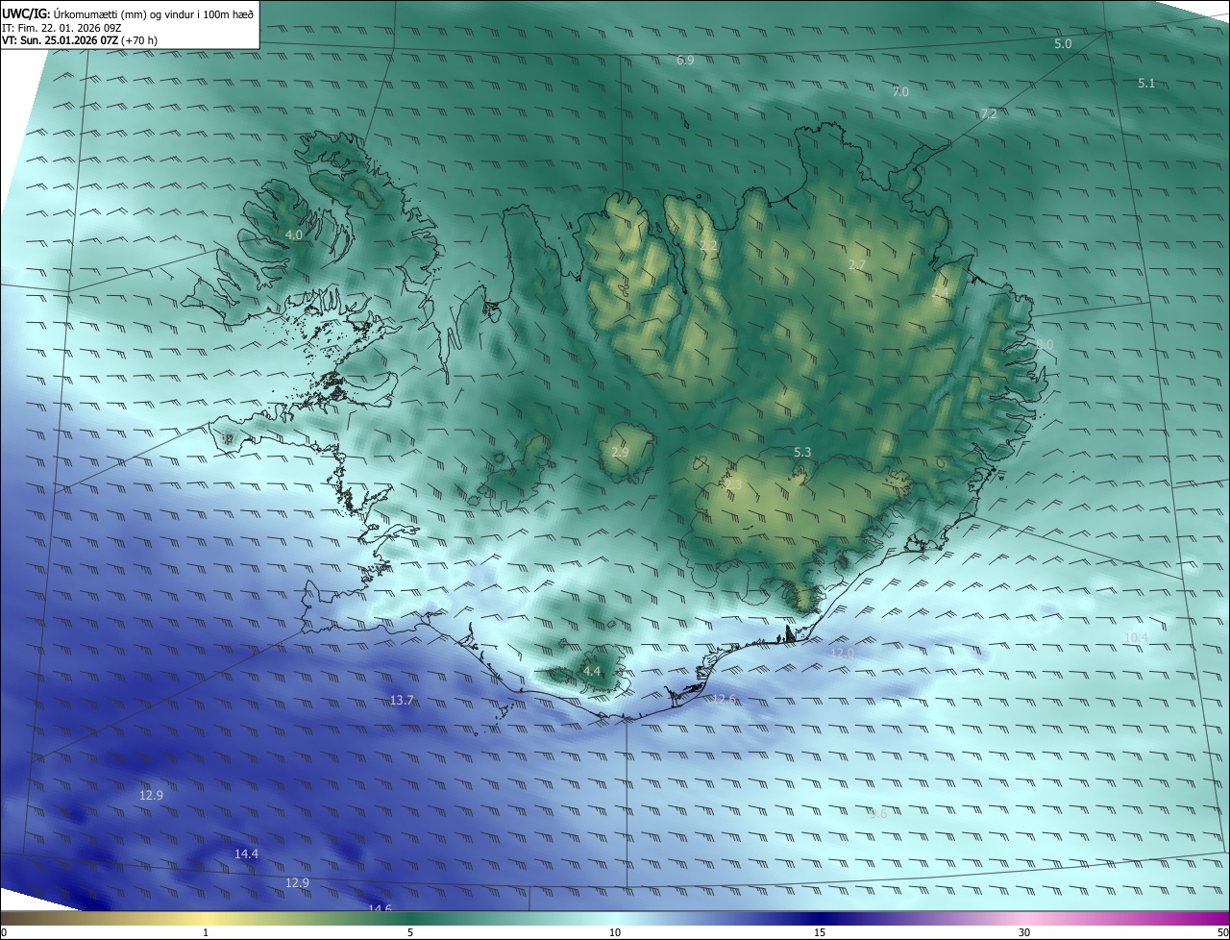Click the precipitation color scale bar

point(615,919)
